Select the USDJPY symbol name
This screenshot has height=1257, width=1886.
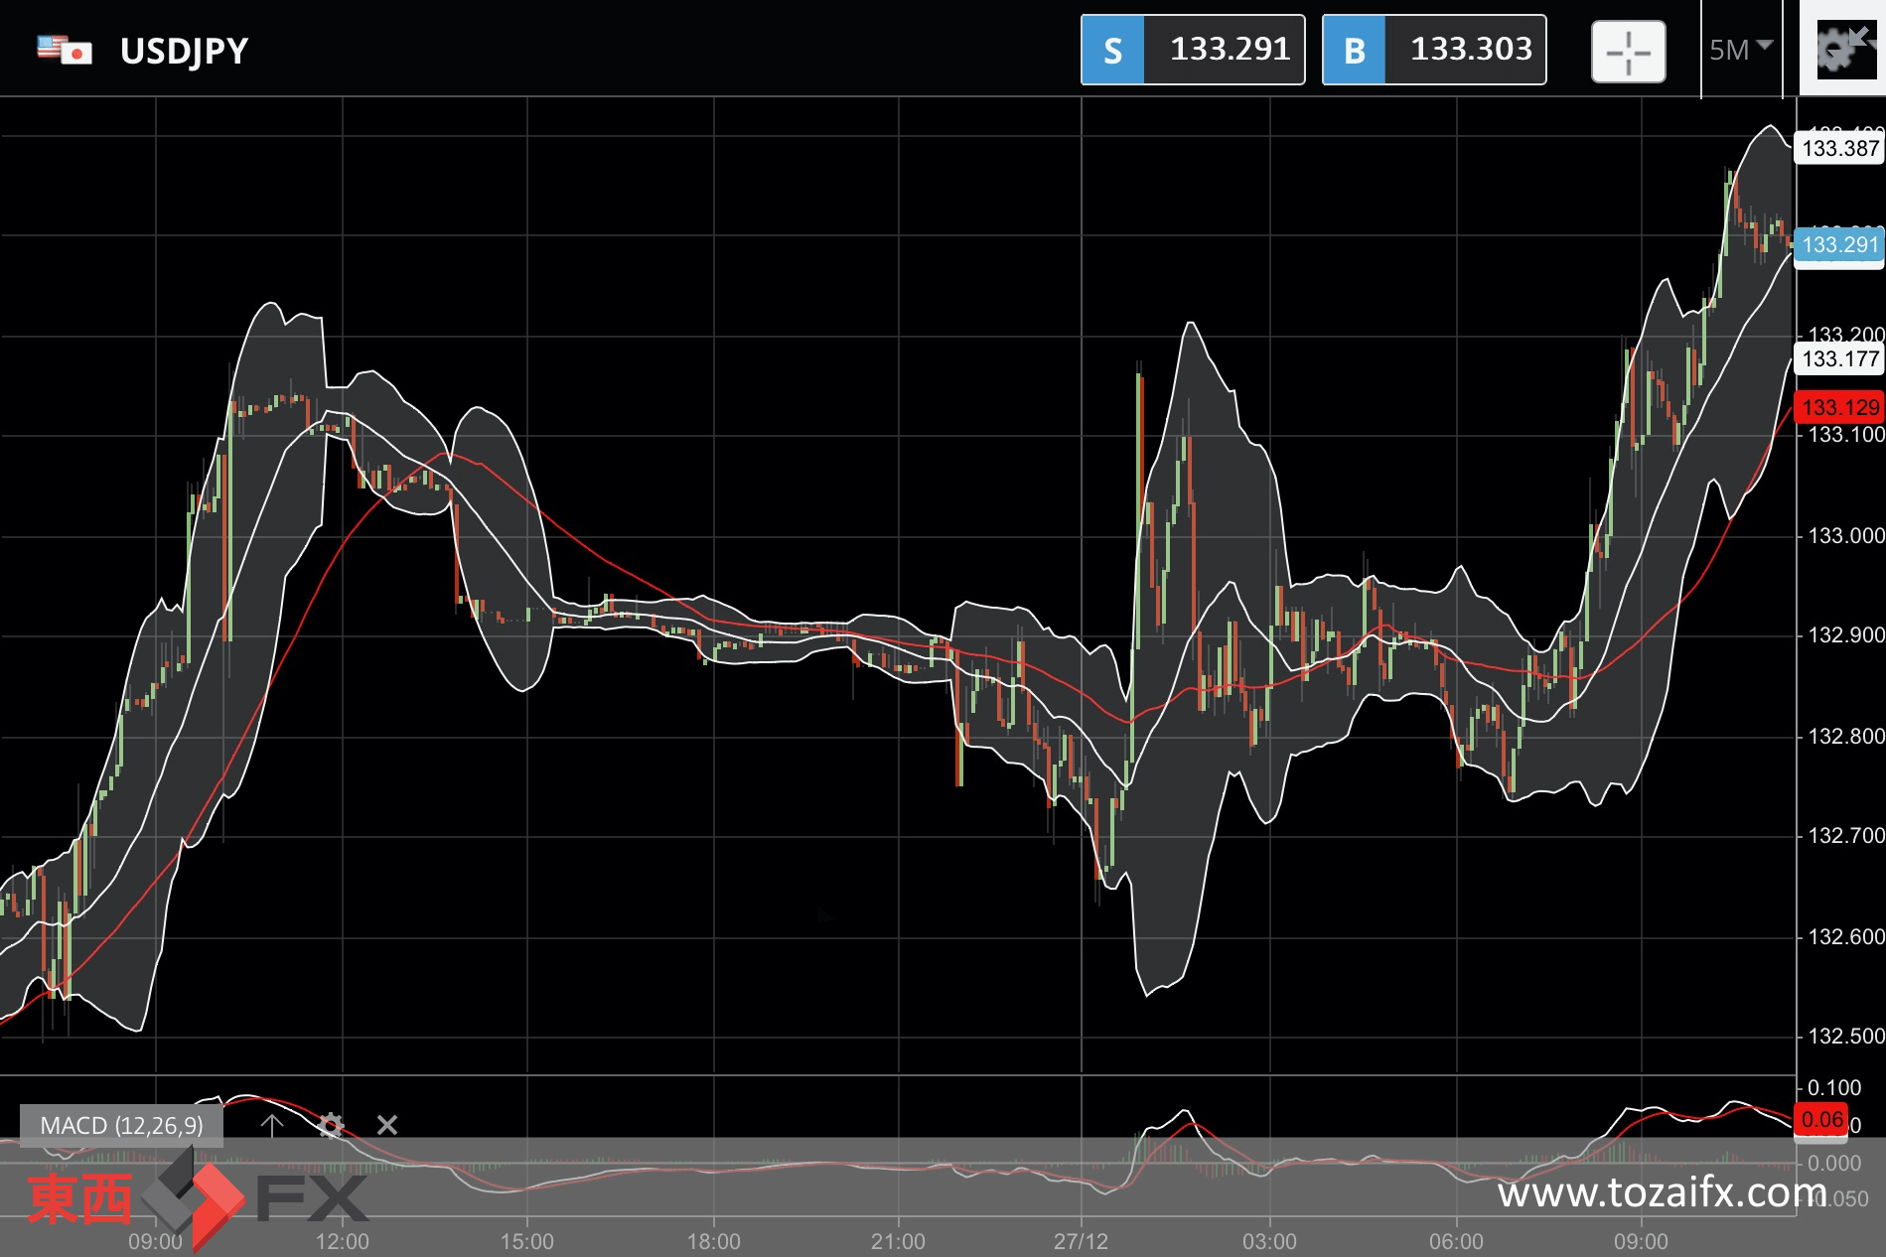185,51
